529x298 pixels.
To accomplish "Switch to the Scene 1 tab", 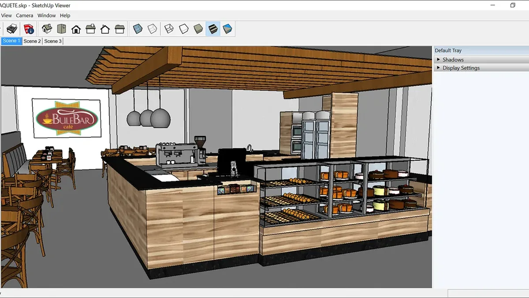I will point(11,41).
